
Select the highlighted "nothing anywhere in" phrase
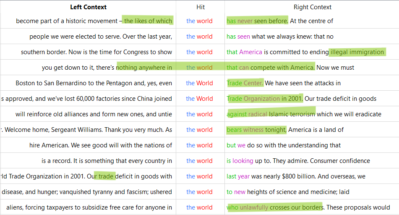(x=144, y=68)
